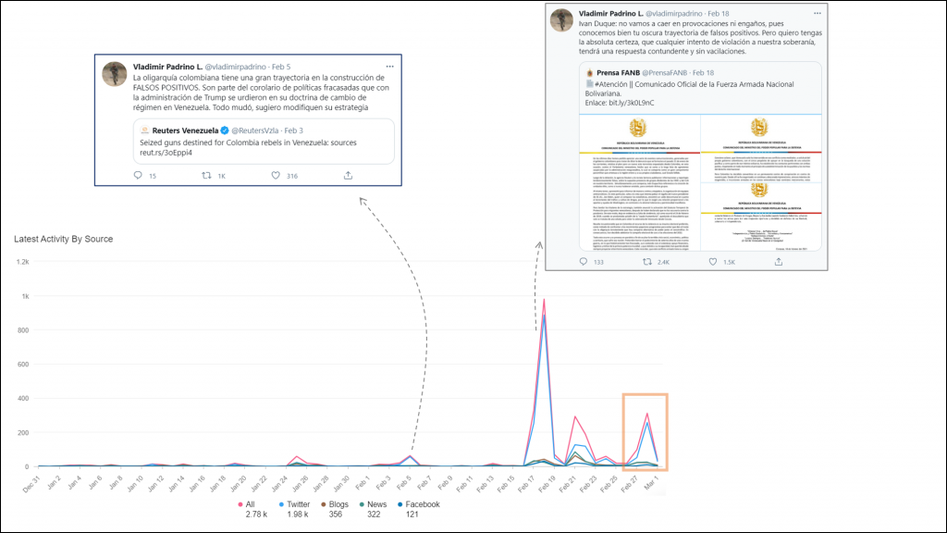
Task: Open bit.ly/3k0L9nC link
Action: [x=631, y=103]
